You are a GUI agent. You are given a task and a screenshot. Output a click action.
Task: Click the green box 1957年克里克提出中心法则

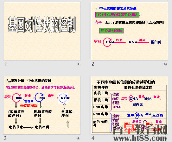[x=117, y=15]
